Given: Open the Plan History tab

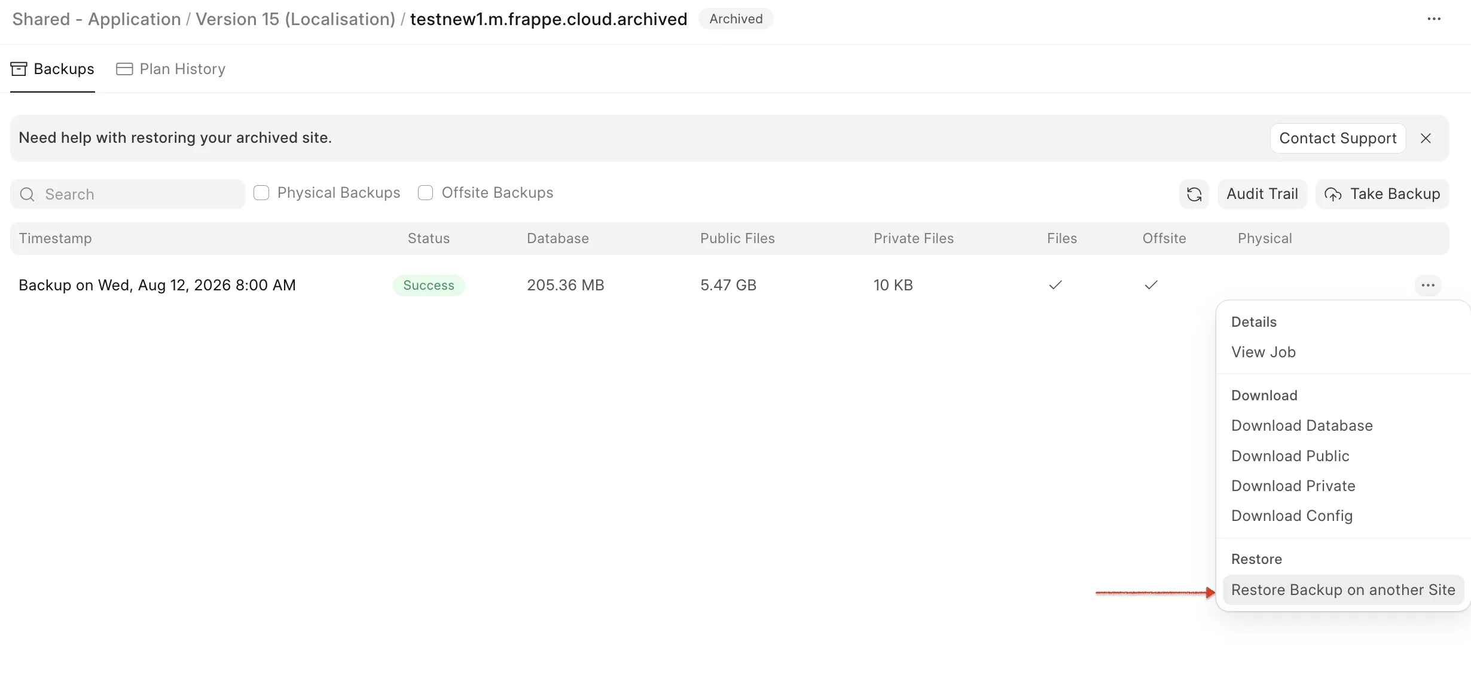Looking at the screenshot, I should 171,69.
